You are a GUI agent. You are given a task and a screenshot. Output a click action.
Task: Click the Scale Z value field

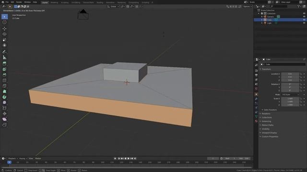point(290,105)
